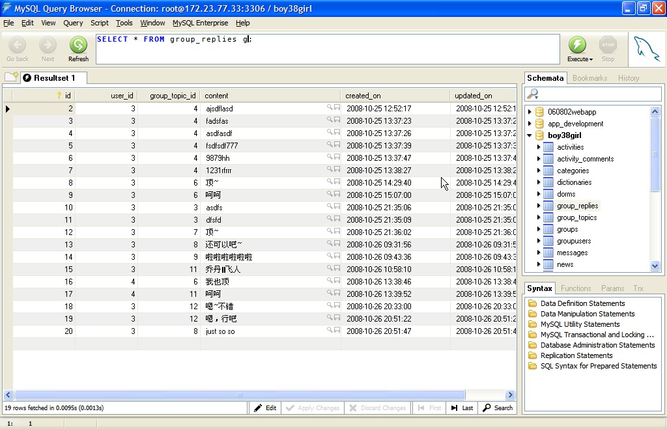Sort by the created_on column header
Screen dimensions: 667x429
pyautogui.click(x=395, y=96)
